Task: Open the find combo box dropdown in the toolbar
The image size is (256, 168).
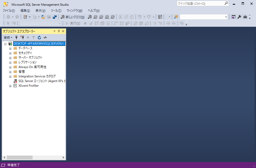Action: coord(226,17)
